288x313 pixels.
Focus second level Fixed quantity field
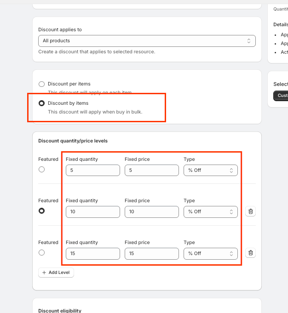(92, 212)
